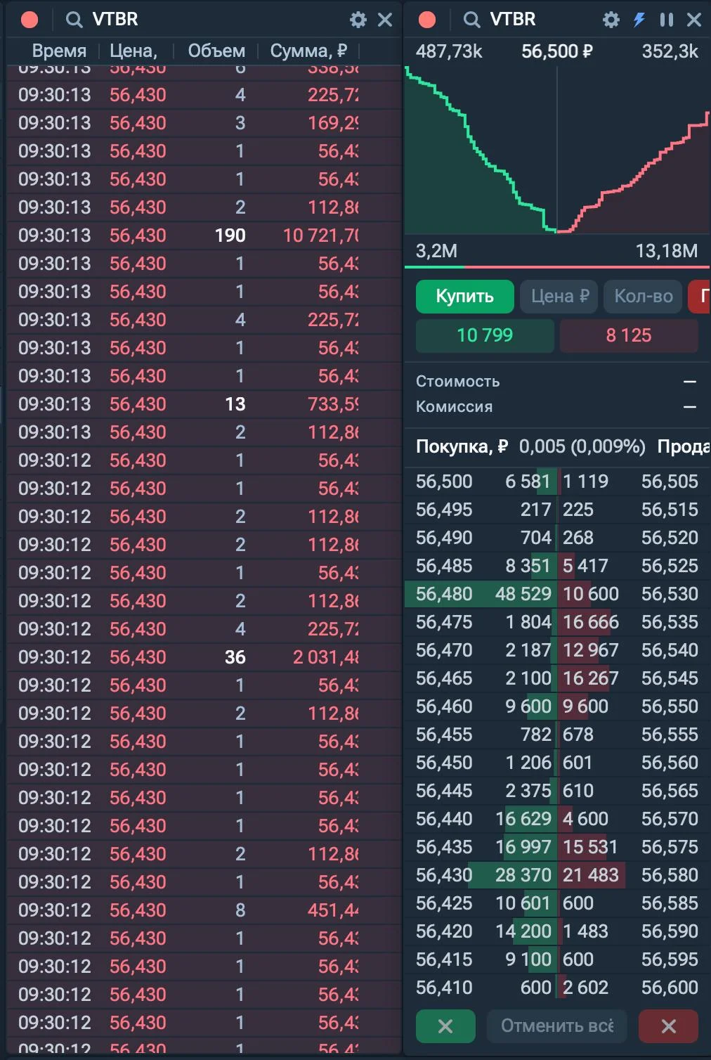
Task: Click the 3,2M bid total label
Action: coord(436,251)
